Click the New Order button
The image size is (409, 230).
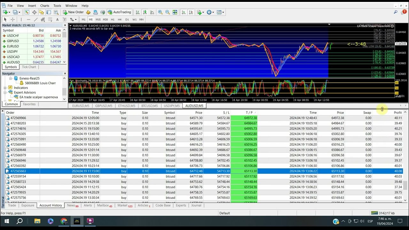point(73,12)
